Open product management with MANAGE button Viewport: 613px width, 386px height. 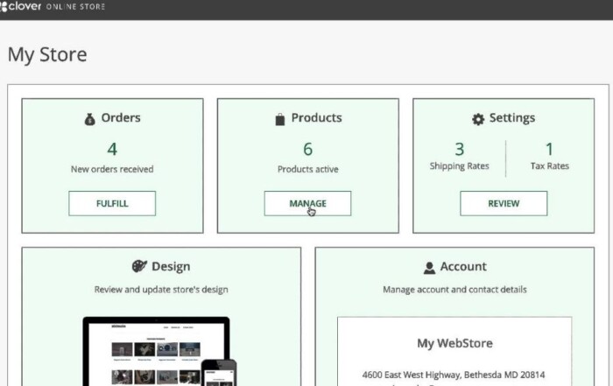307,204
